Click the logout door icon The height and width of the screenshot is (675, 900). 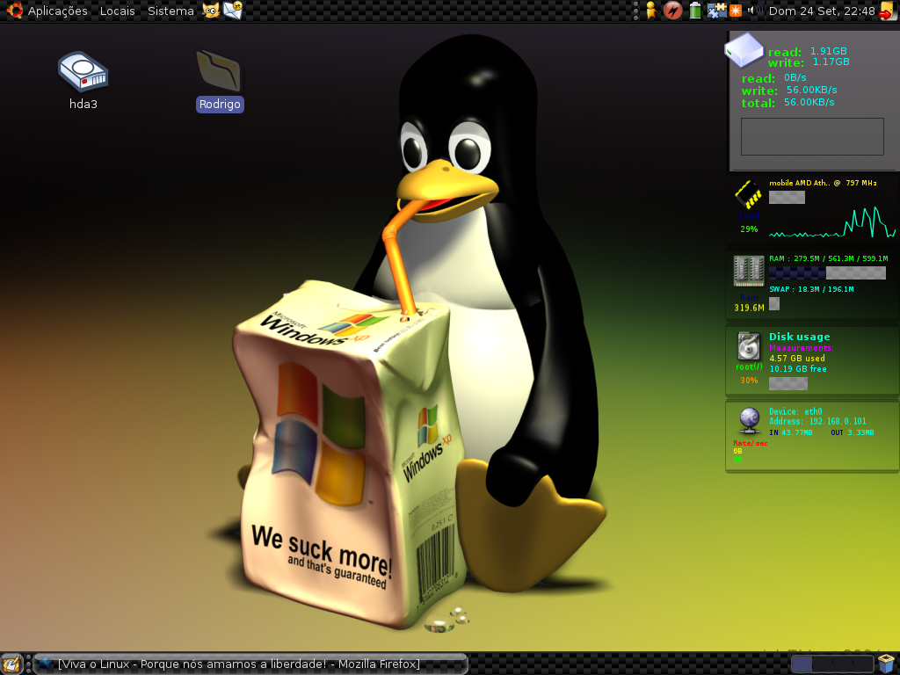[888, 11]
